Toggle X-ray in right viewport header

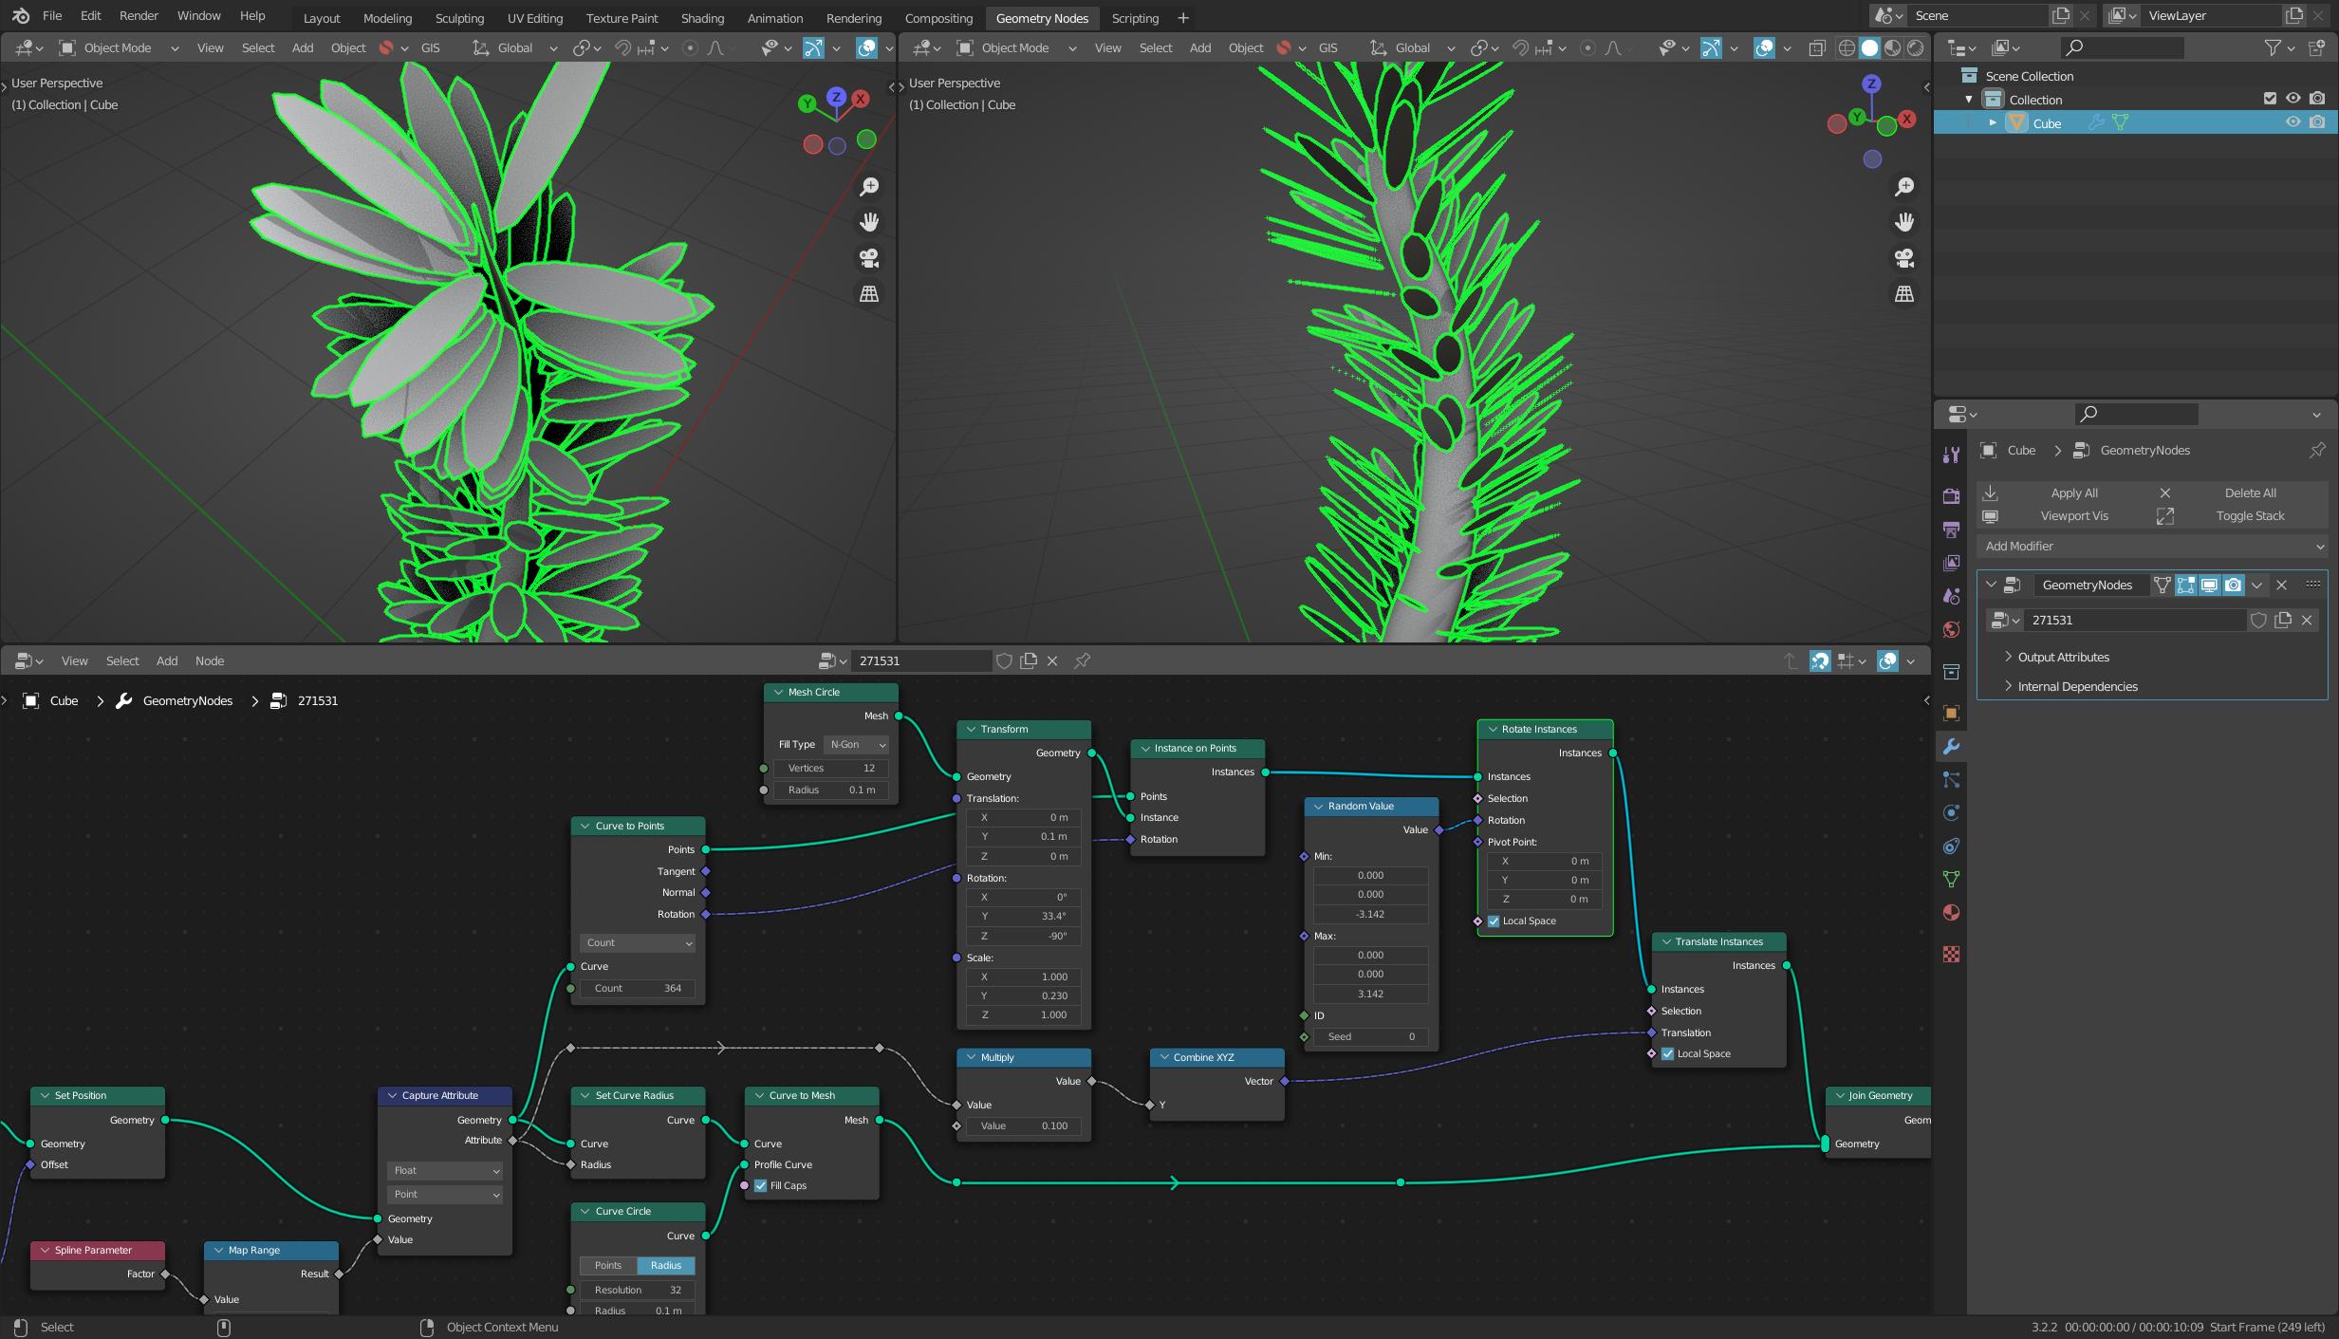pyautogui.click(x=1816, y=47)
